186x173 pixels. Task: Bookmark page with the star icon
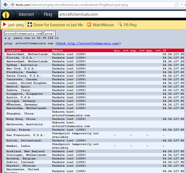coord(177,5)
